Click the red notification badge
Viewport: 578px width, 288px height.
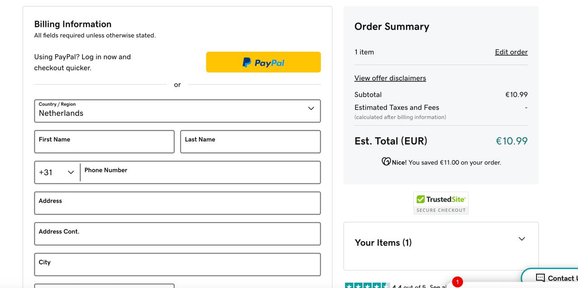tap(457, 282)
